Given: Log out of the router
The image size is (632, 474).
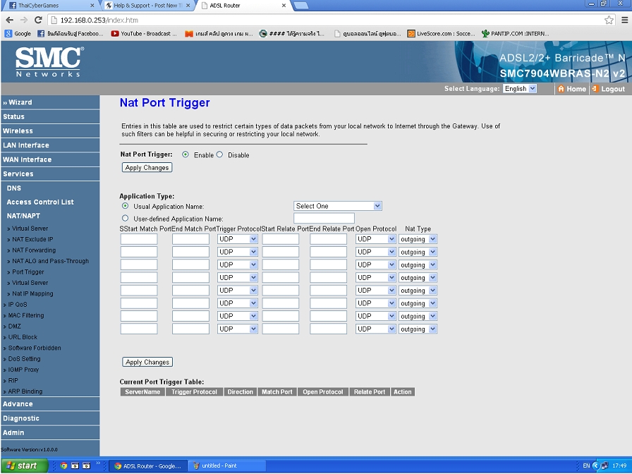Looking at the screenshot, I should click(609, 89).
